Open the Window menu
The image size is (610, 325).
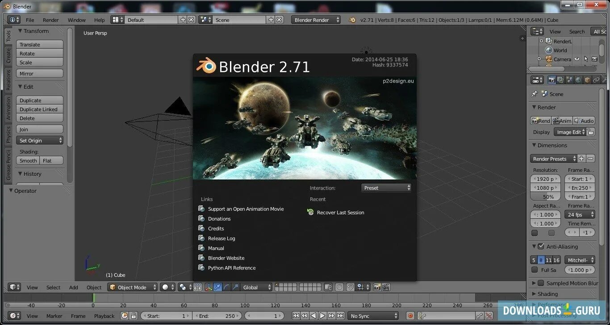pyautogui.click(x=77, y=20)
